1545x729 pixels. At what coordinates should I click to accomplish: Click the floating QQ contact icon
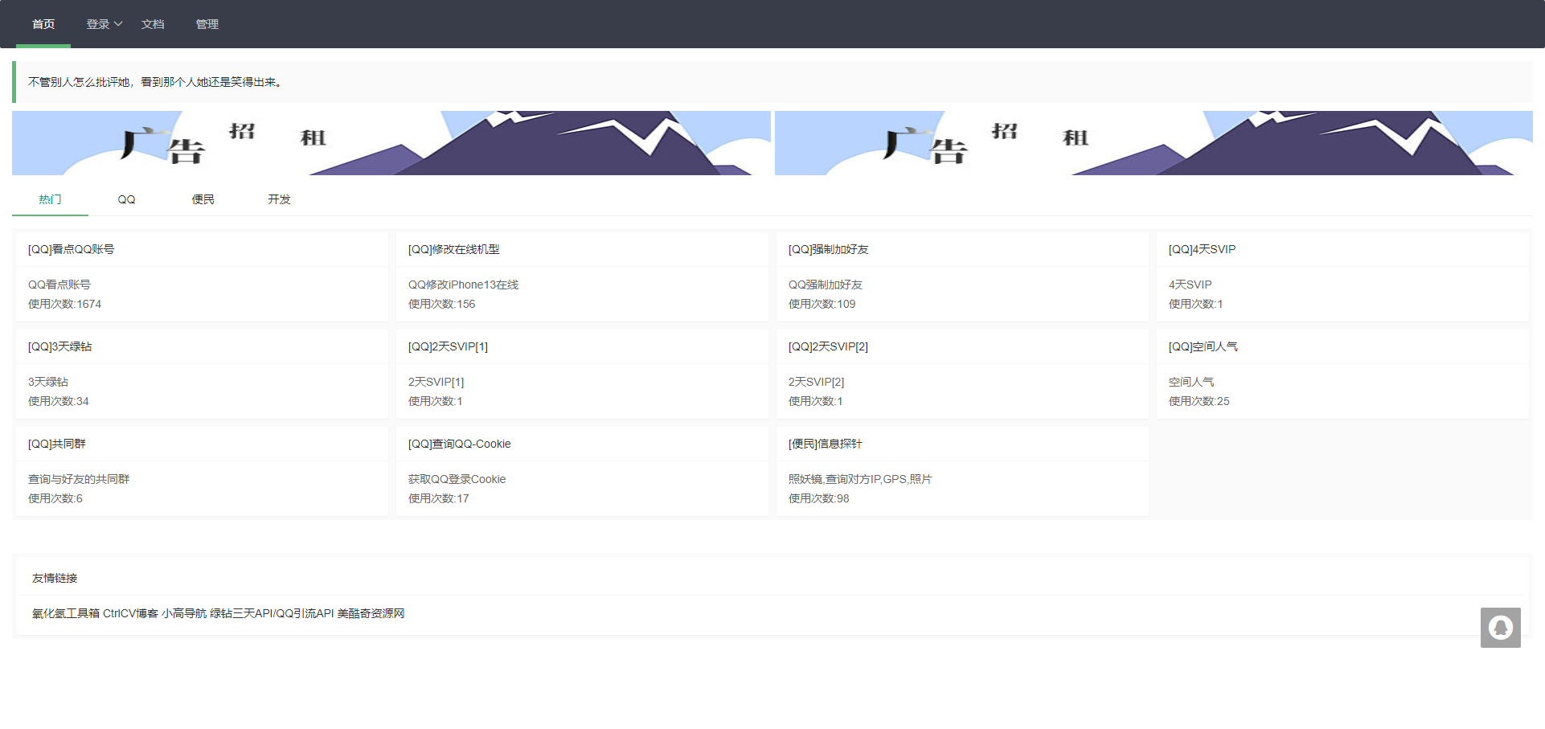(x=1500, y=627)
